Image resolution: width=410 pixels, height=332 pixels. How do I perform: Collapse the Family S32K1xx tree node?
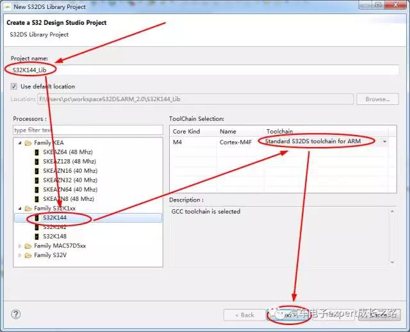click(x=20, y=209)
